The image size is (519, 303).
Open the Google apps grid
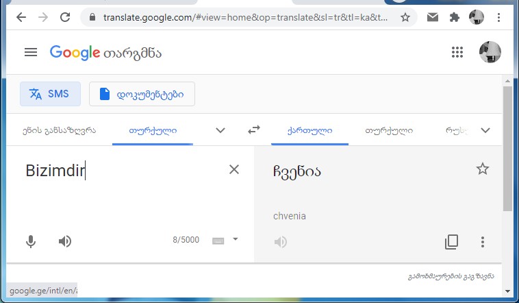(457, 52)
